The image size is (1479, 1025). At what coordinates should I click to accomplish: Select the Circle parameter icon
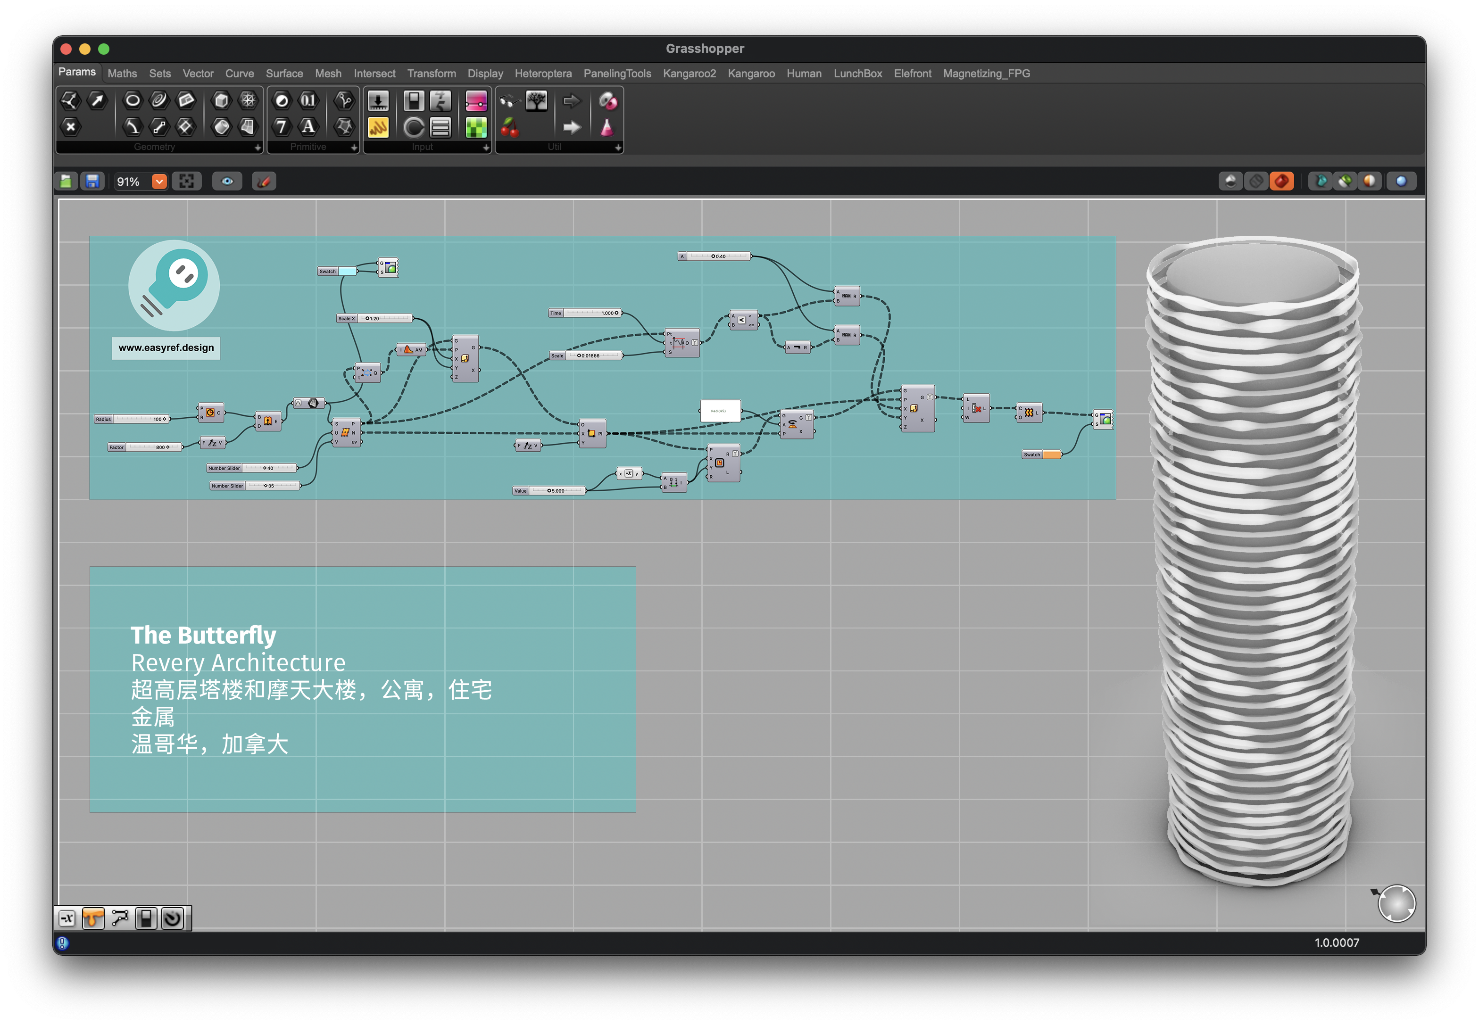(x=133, y=100)
